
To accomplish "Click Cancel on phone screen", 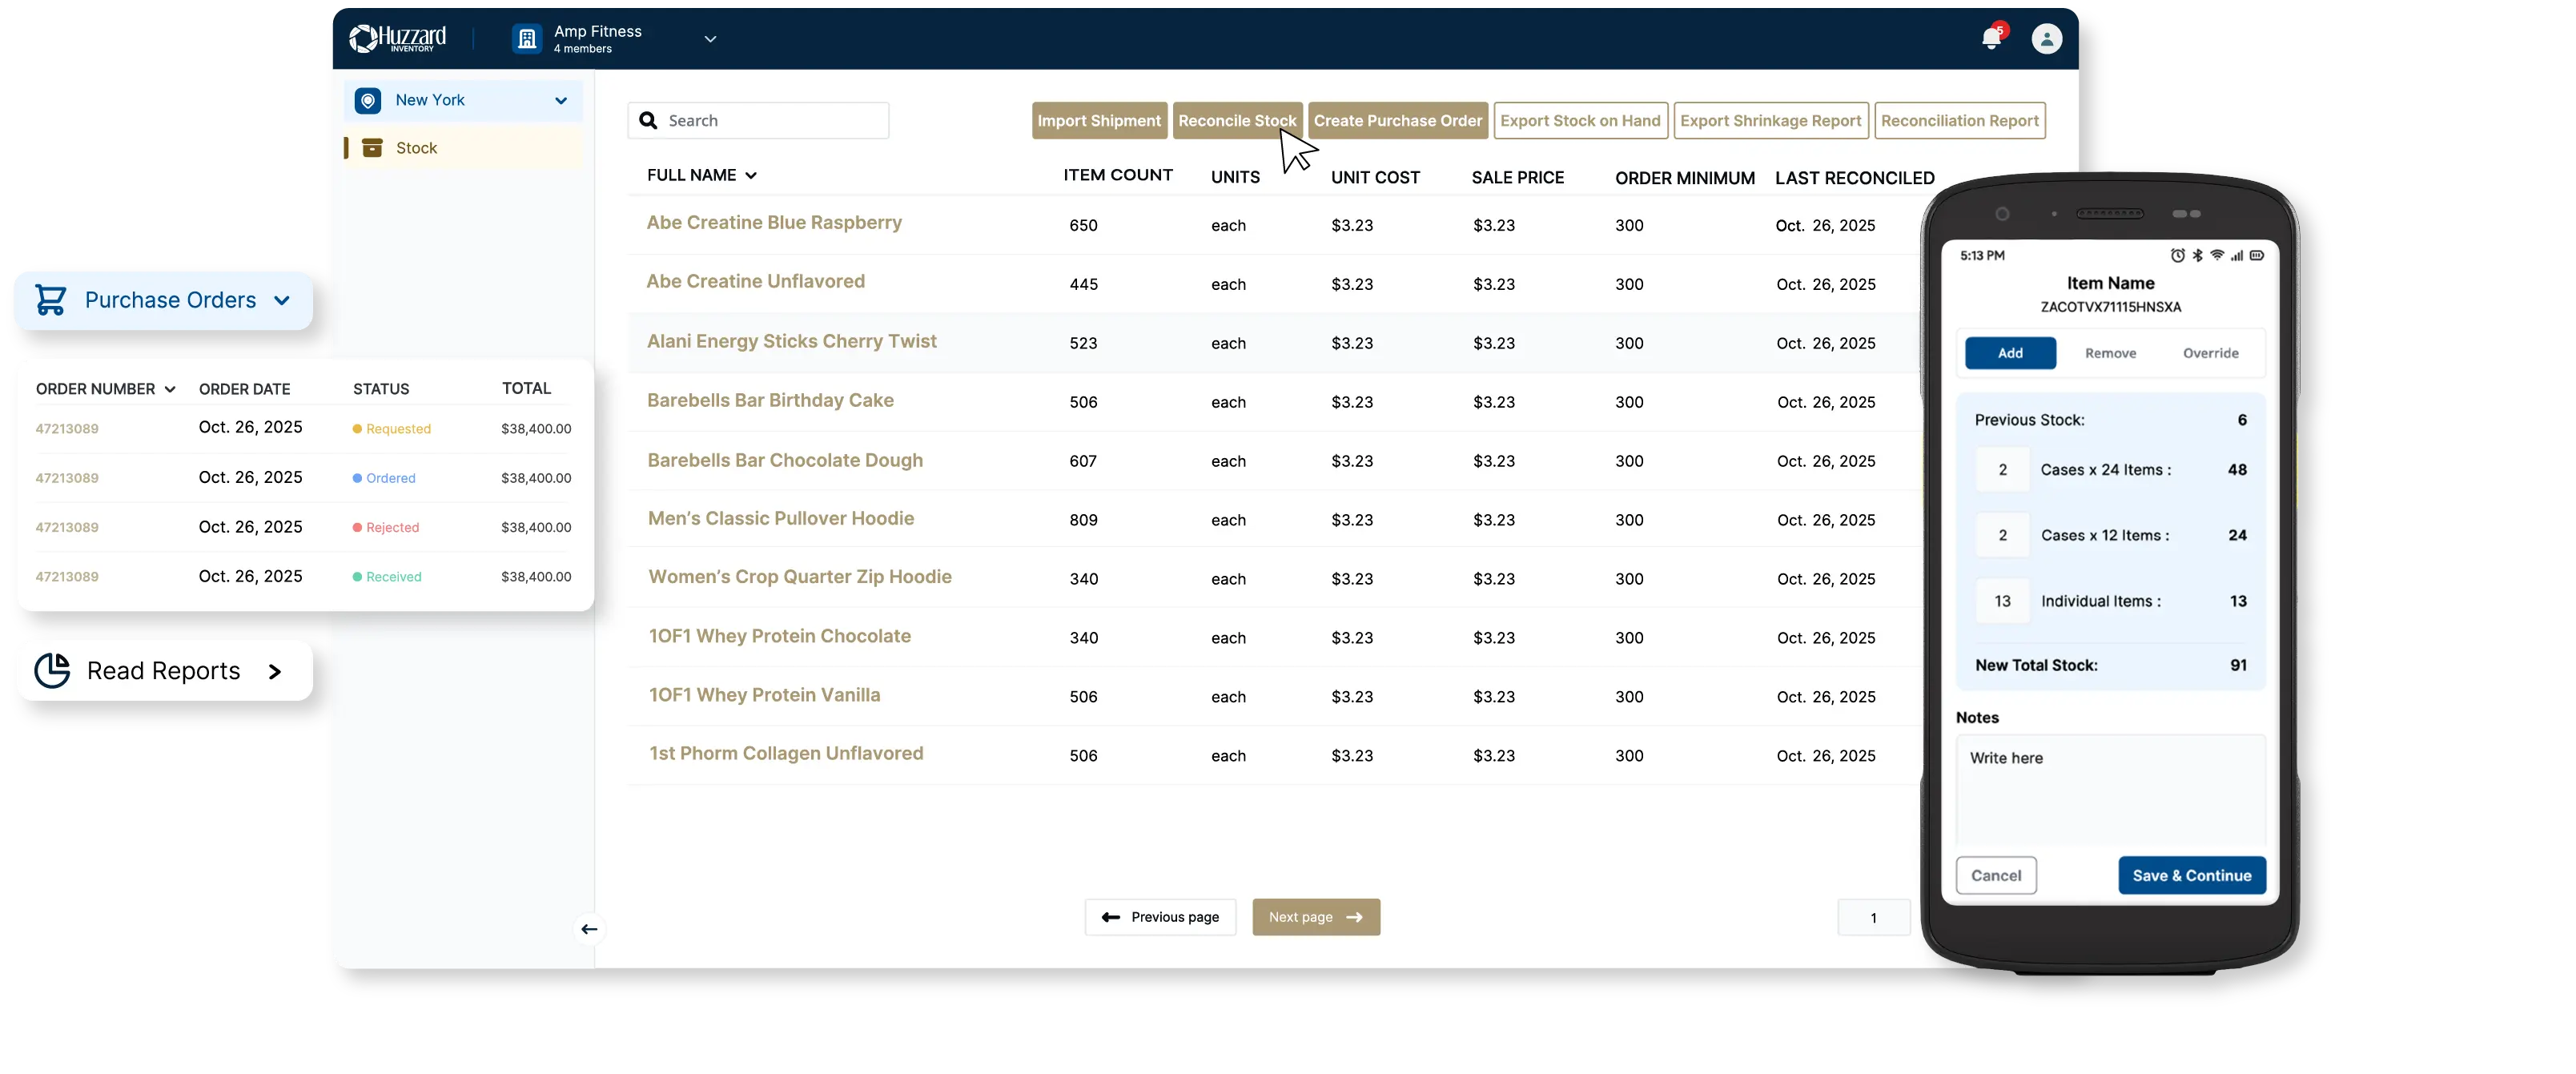I will click(1996, 875).
